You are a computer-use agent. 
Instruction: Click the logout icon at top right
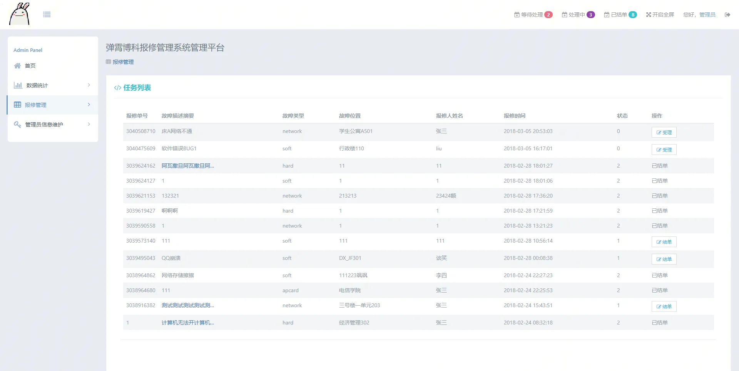[727, 15]
